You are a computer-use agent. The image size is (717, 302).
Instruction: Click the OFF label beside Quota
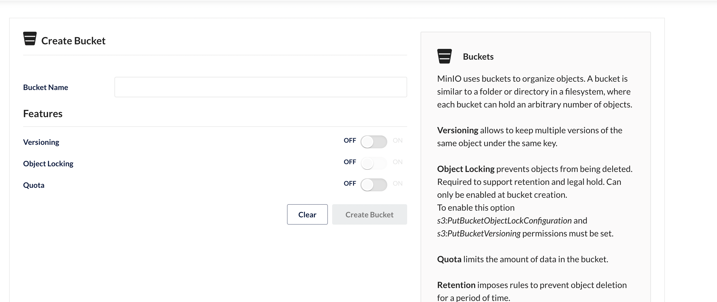click(350, 184)
